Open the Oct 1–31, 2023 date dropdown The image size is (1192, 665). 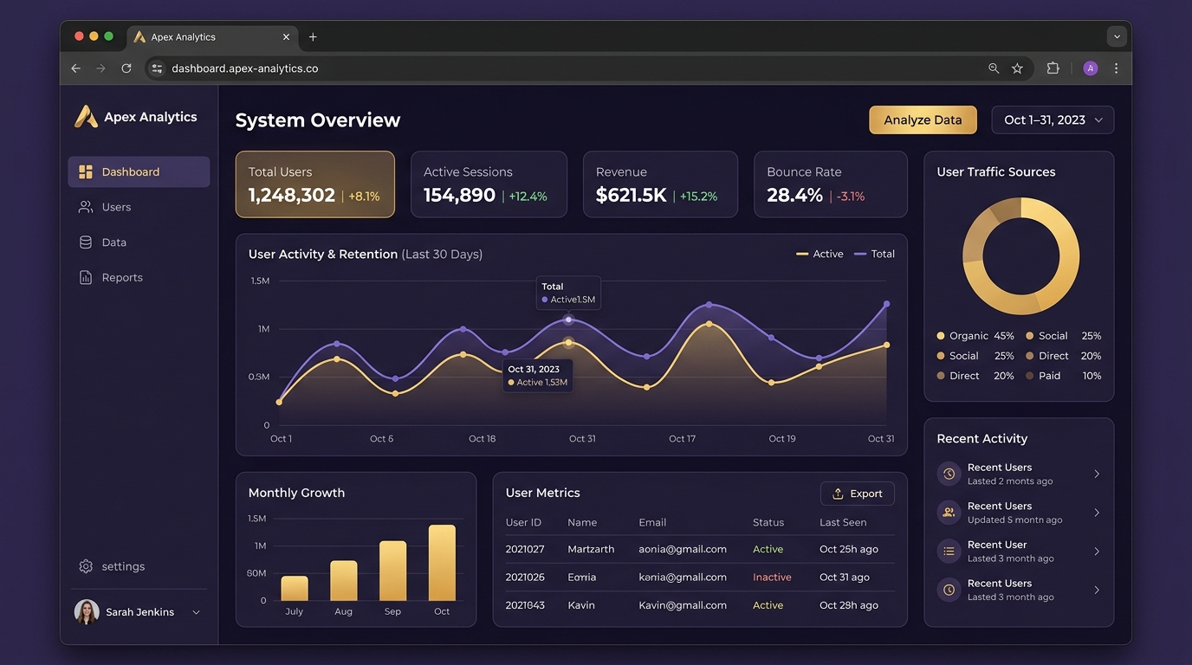[x=1053, y=120]
